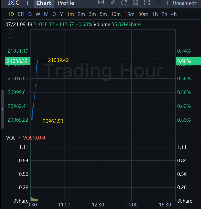Collapse the price chart pane chevron
This screenshot has width=201, height=209.
[10, 33]
